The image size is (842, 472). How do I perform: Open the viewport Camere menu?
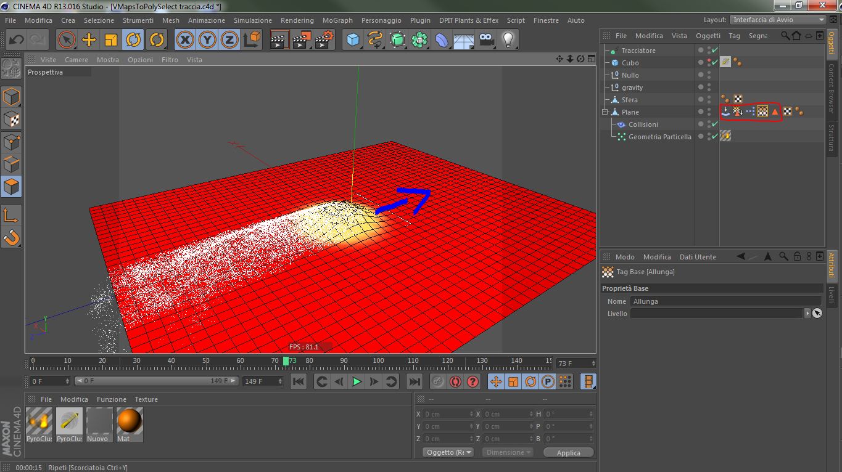tap(76, 60)
